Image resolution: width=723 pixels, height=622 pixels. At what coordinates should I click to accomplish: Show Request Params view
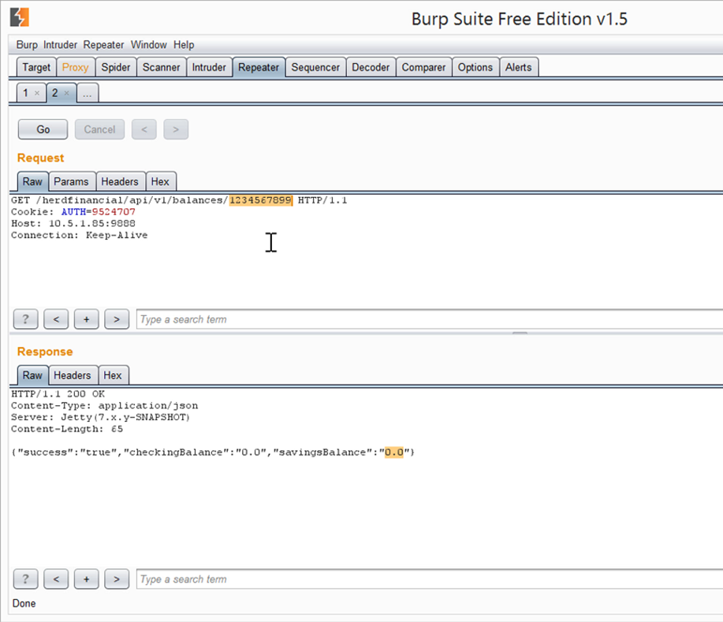71,181
